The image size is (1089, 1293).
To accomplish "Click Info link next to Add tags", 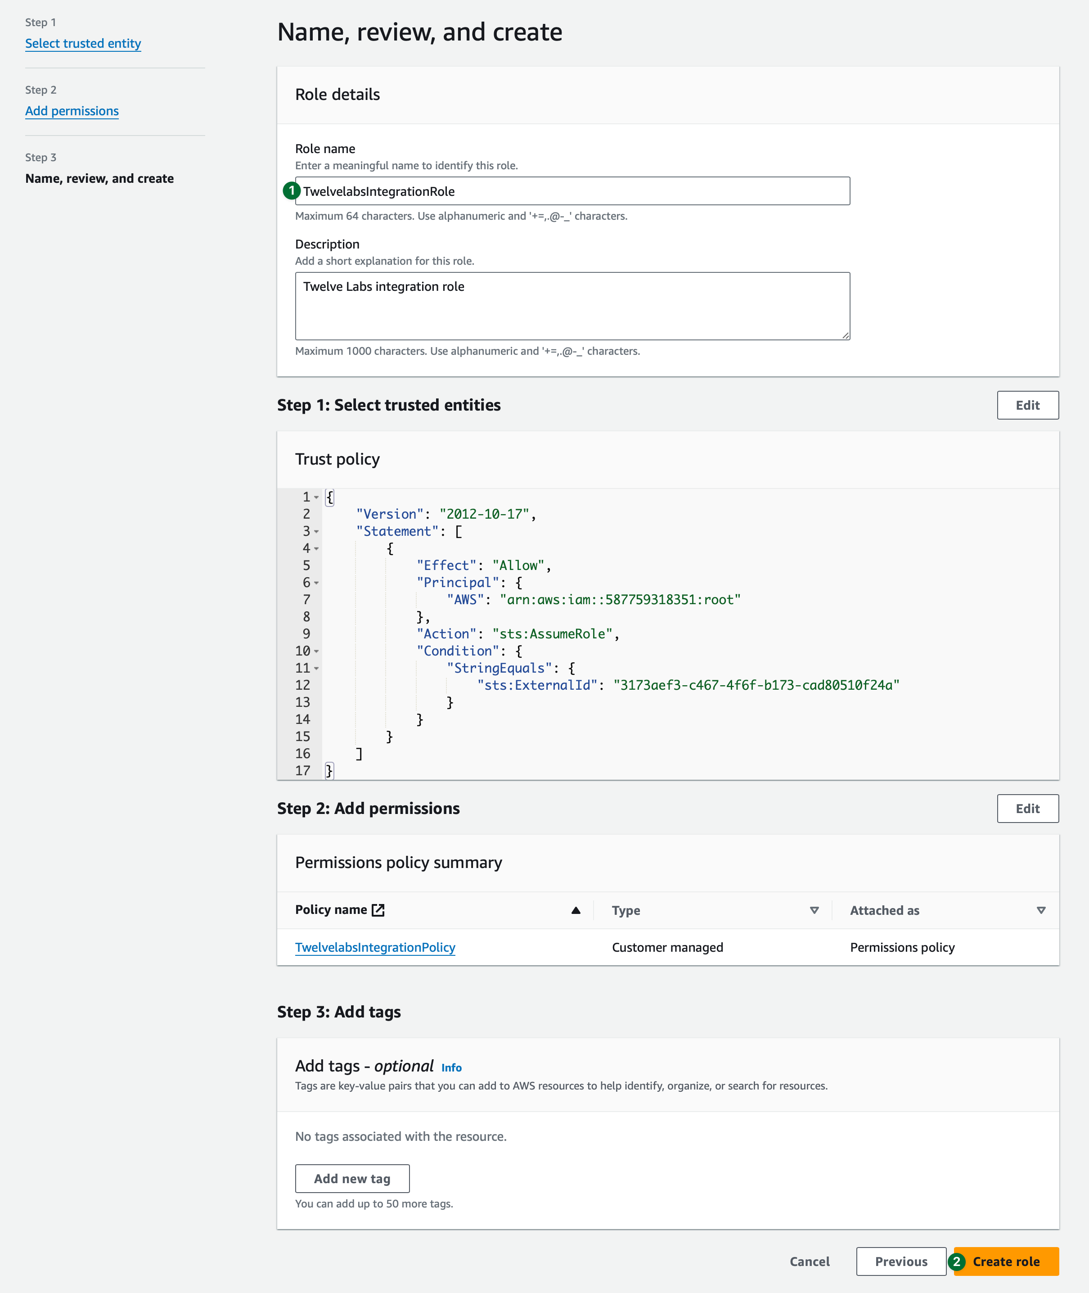I will [451, 1067].
